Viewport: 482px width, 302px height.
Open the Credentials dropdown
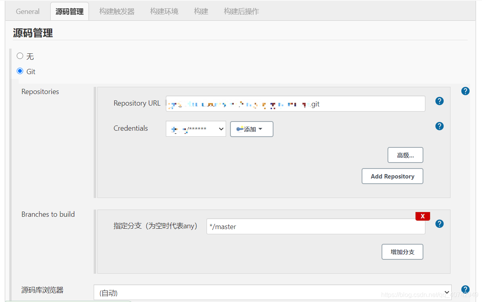tap(196, 129)
